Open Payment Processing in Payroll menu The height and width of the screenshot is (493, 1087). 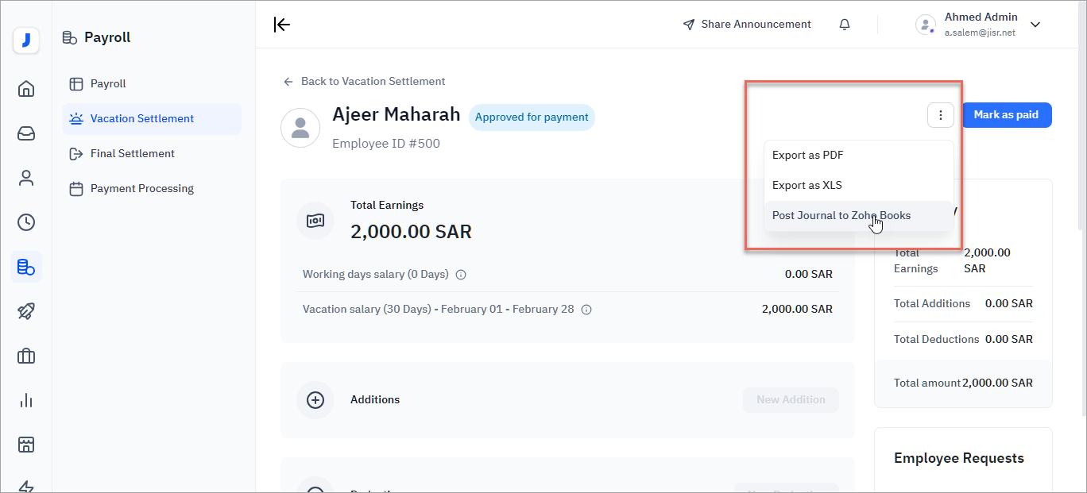coord(141,188)
